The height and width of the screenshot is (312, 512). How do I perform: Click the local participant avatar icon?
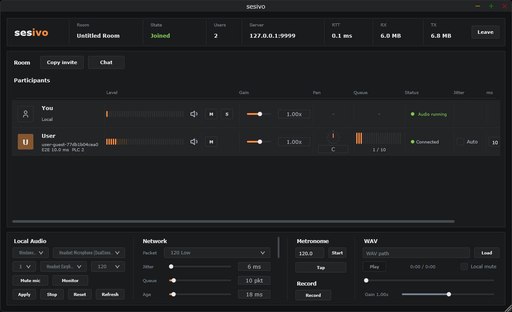(26, 114)
